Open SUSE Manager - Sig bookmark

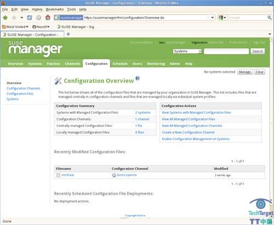click(76, 27)
